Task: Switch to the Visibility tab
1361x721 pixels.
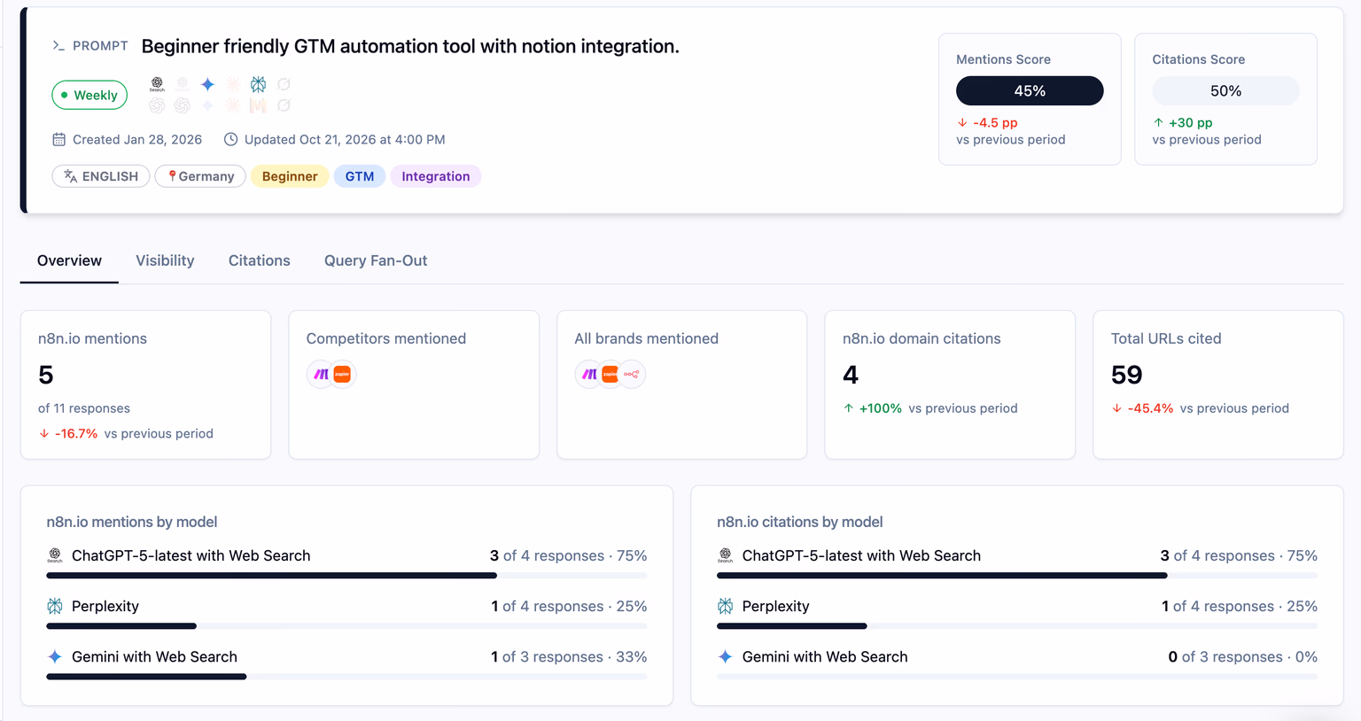Action: [165, 260]
